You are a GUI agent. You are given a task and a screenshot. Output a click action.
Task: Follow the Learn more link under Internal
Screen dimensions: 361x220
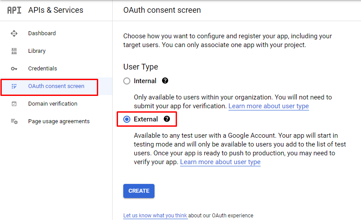269,106
